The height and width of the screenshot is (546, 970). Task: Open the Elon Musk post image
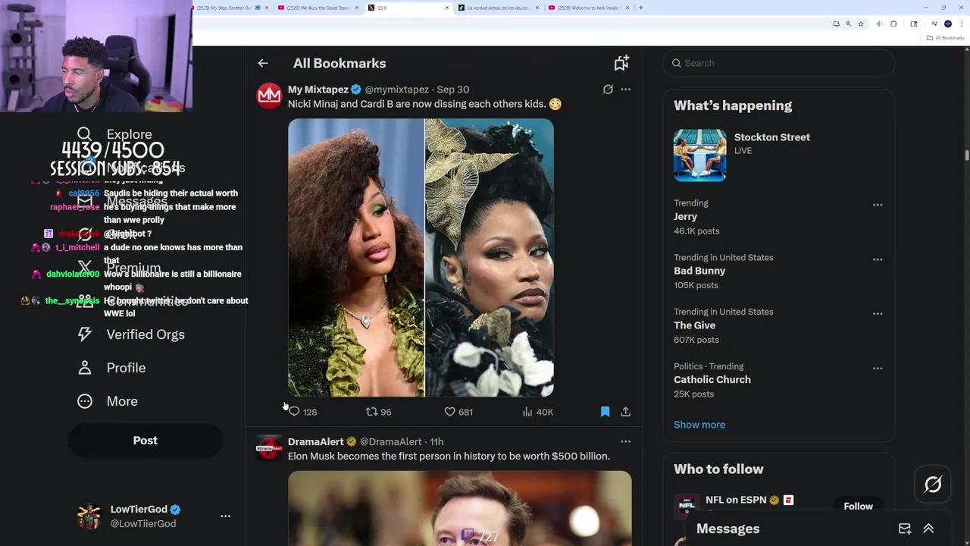point(459,508)
